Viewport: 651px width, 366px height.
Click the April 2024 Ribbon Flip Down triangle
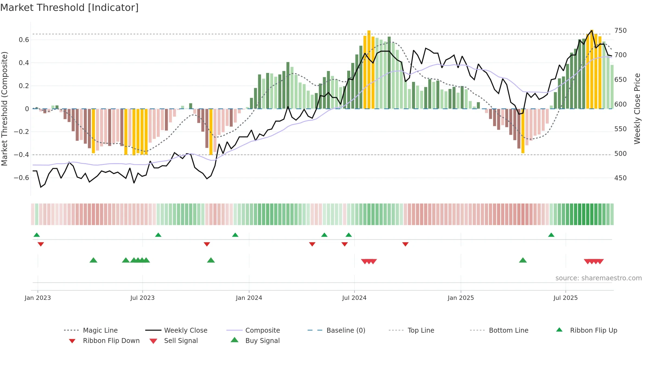click(x=312, y=244)
